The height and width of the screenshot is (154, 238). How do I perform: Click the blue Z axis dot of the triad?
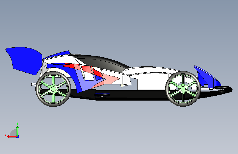click(18, 137)
